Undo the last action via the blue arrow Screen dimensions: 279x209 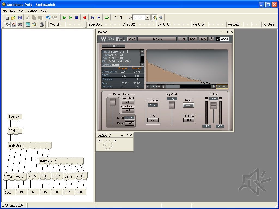click(x=48, y=17)
